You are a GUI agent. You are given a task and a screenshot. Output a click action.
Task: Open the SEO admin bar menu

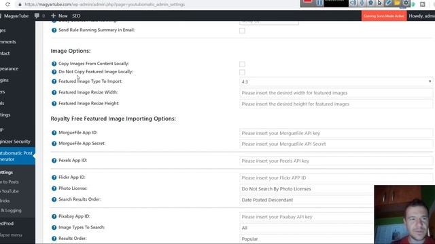pyautogui.click(x=76, y=16)
